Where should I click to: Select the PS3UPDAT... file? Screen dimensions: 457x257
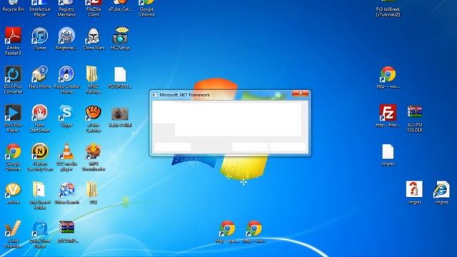pos(120,74)
